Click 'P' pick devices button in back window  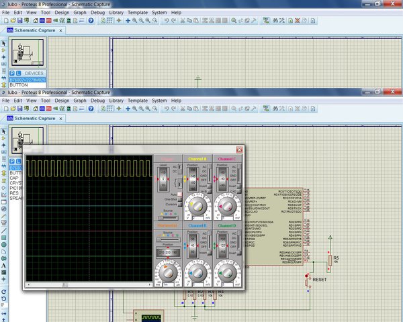click(12, 73)
